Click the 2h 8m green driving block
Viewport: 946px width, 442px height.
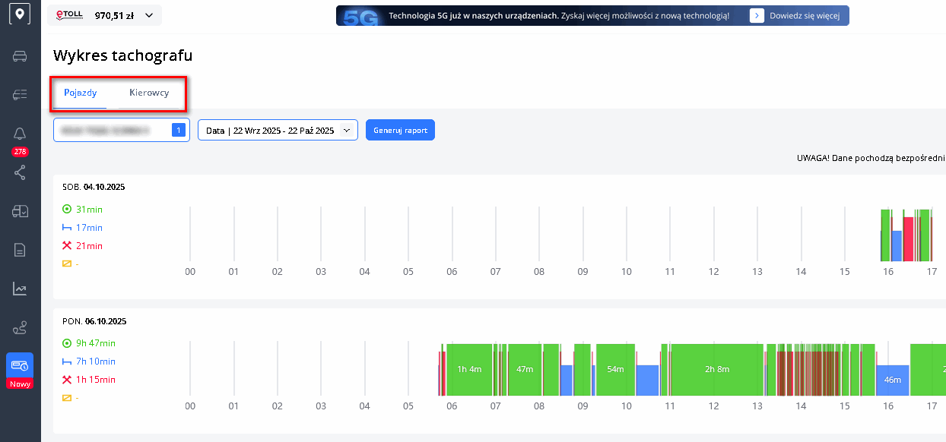coord(716,369)
